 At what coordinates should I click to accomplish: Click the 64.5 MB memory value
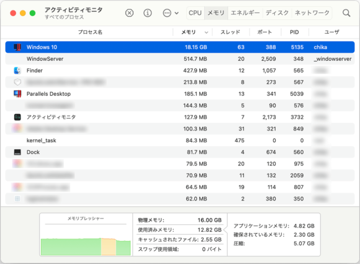pos(197,187)
